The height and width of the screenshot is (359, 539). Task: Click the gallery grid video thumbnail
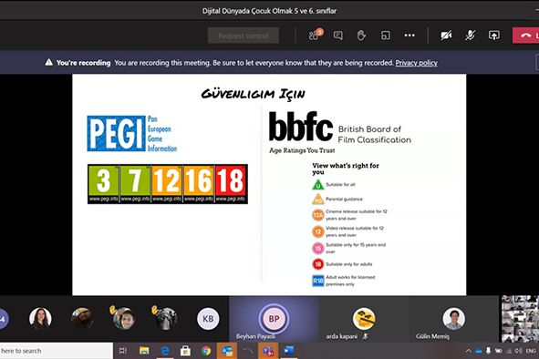520,319
